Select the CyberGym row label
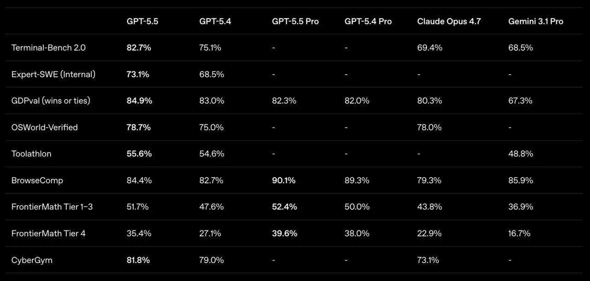Viewport: 590px width, 281px height. [32, 260]
